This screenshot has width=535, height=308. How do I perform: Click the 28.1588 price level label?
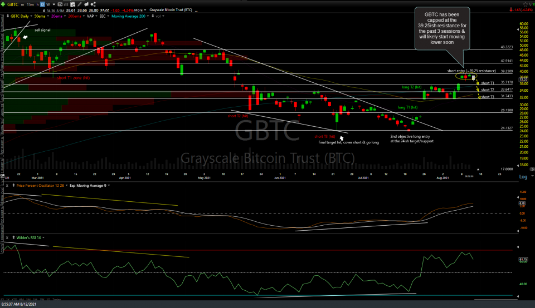pos(507,110)
